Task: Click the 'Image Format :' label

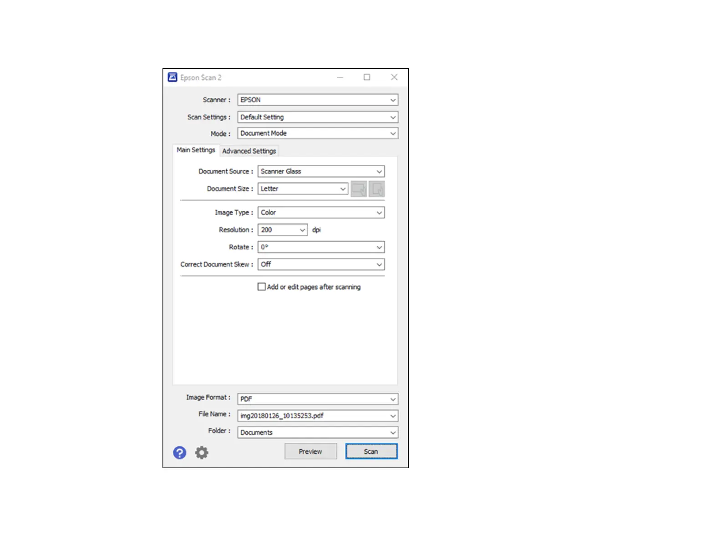Action: pos(208,398)
